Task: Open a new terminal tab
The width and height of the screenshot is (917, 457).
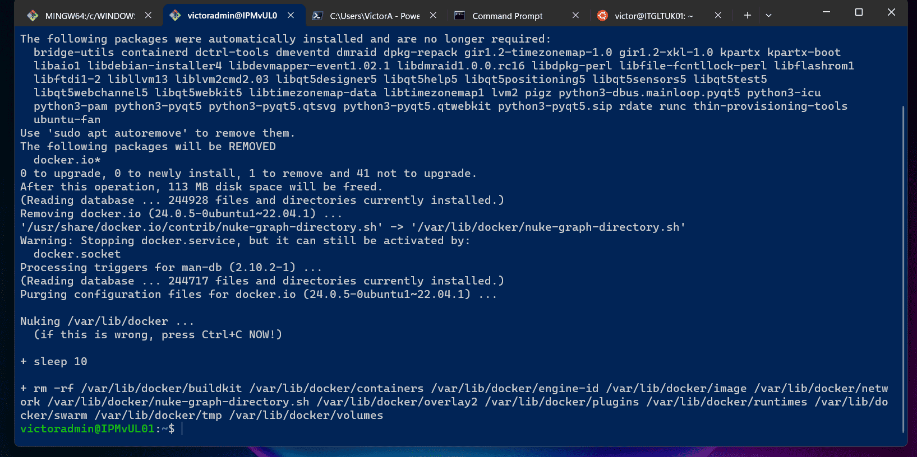Action: pos(747,16)
